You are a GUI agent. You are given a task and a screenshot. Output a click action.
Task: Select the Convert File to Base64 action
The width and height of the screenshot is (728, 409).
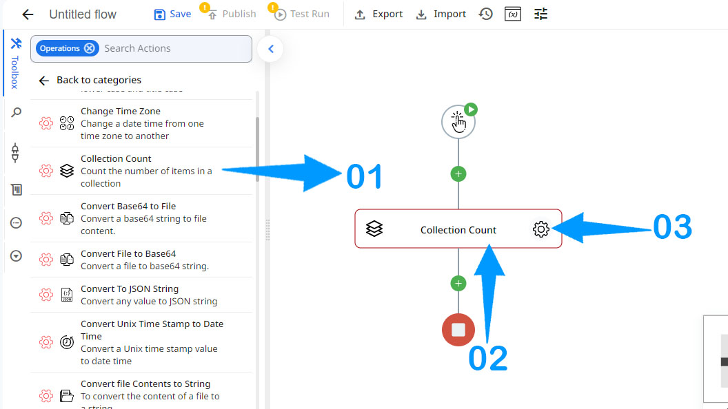point(141,260)
